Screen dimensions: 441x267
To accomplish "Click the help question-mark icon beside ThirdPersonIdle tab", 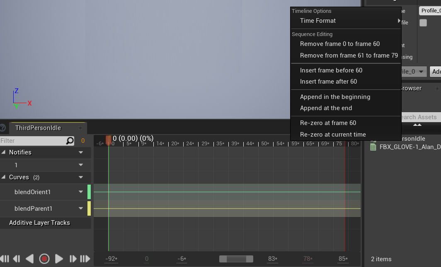I will (x=2, y=128).
